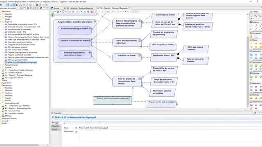262x147 pixels.
Task: Click in the Nom input field
Action: 170,128
